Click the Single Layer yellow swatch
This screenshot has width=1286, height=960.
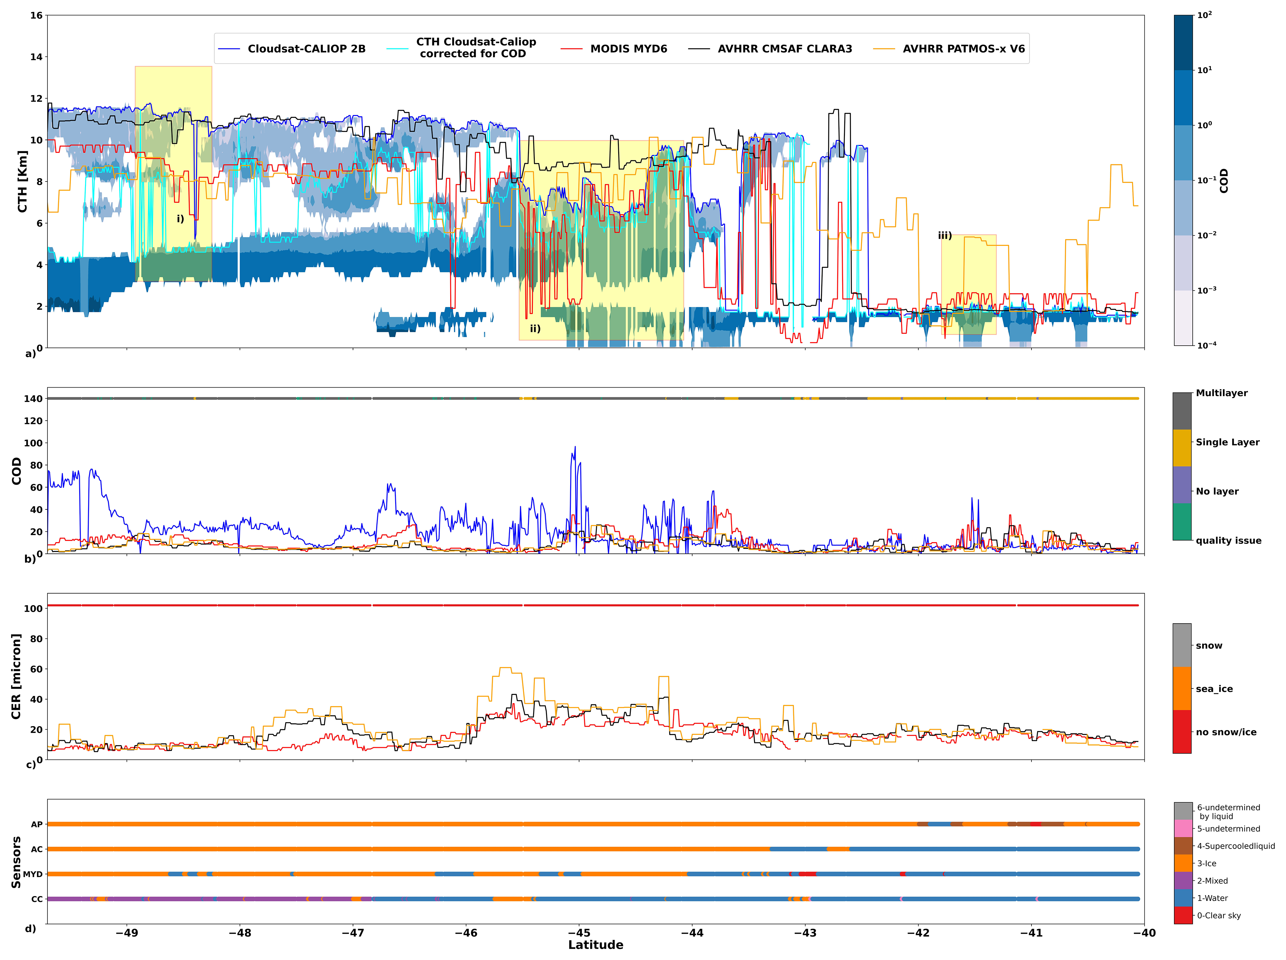[1181, 448]
